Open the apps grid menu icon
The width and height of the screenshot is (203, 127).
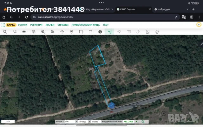[3, 25]
